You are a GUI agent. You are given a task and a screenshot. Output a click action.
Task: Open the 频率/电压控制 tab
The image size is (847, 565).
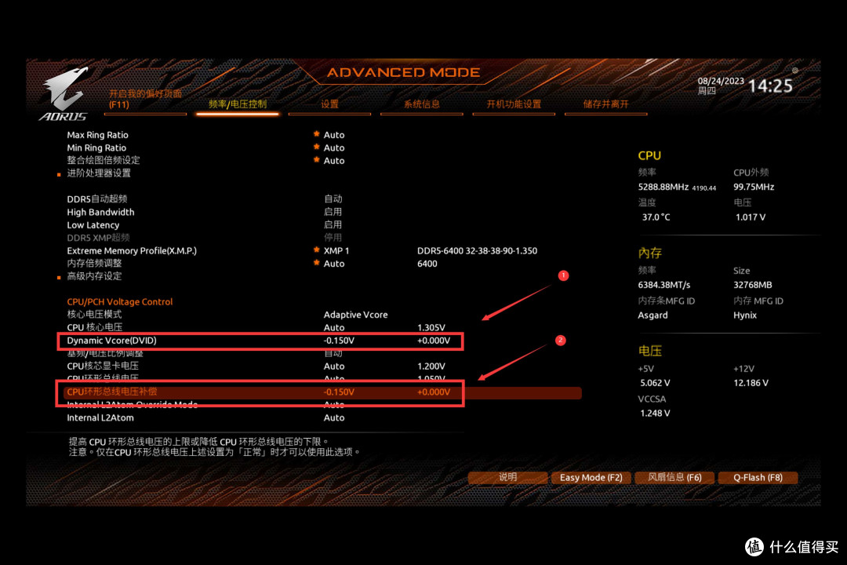[238, 104]
